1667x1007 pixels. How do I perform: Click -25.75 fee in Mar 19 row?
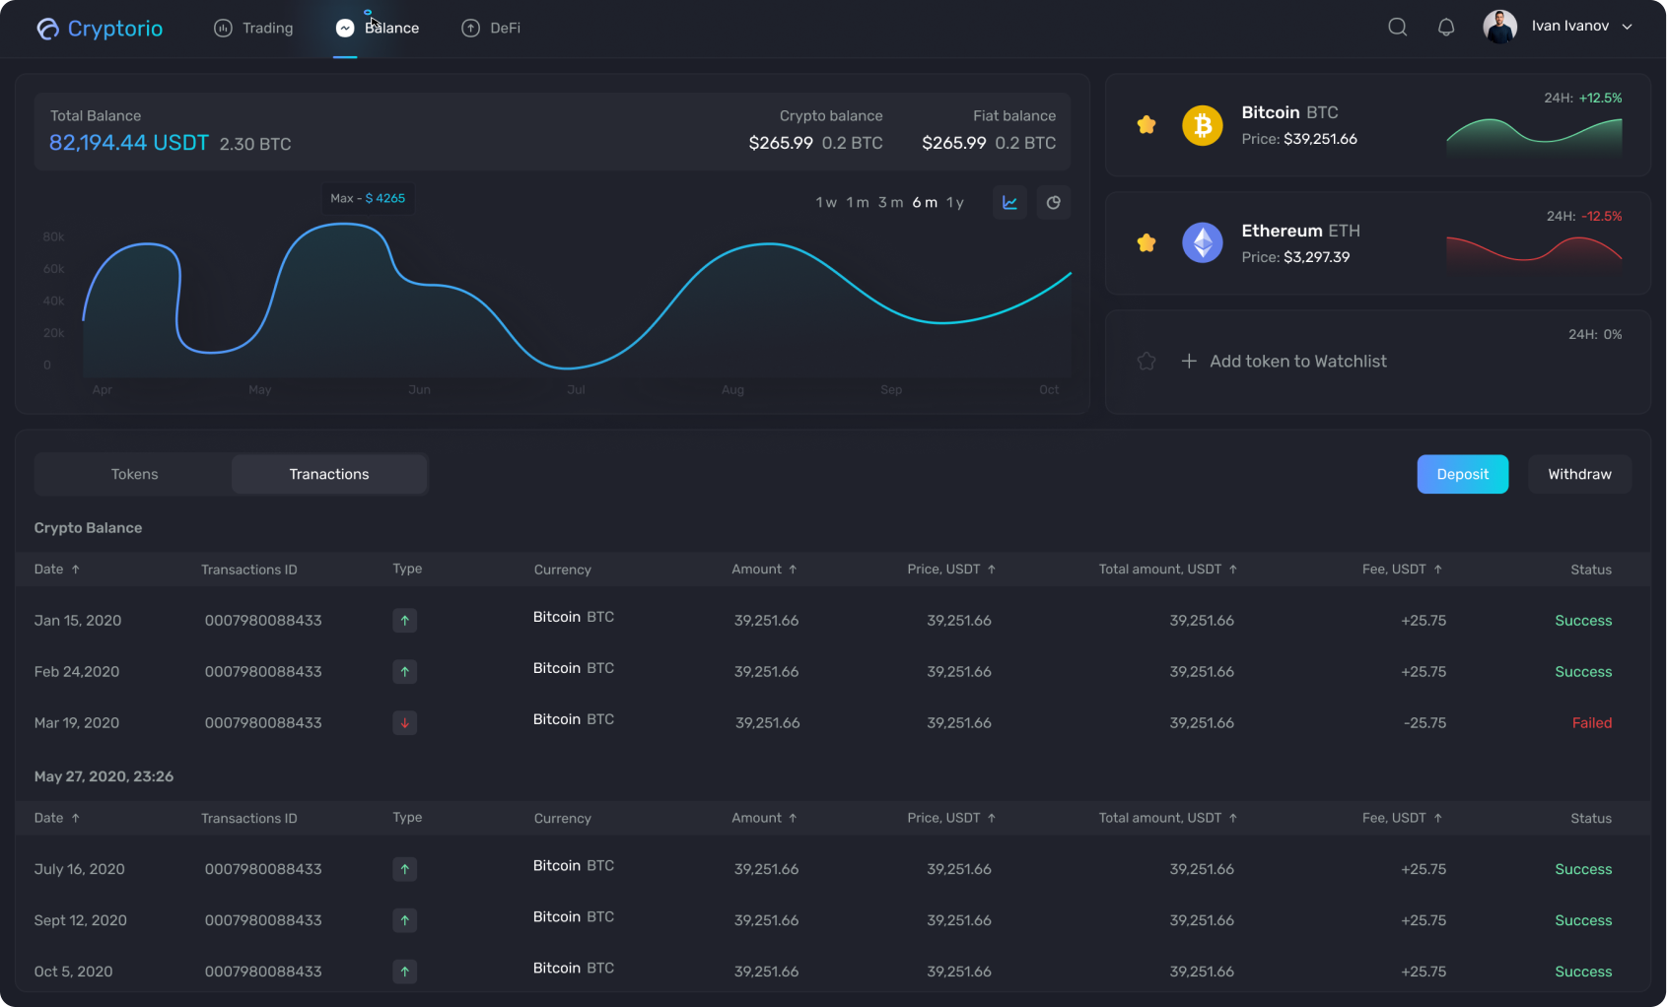1424,723
